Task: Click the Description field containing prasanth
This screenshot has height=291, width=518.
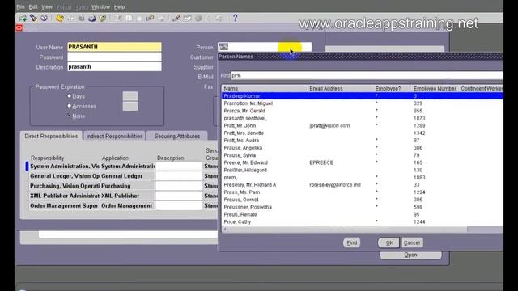Action: click(x=114, y=66)
